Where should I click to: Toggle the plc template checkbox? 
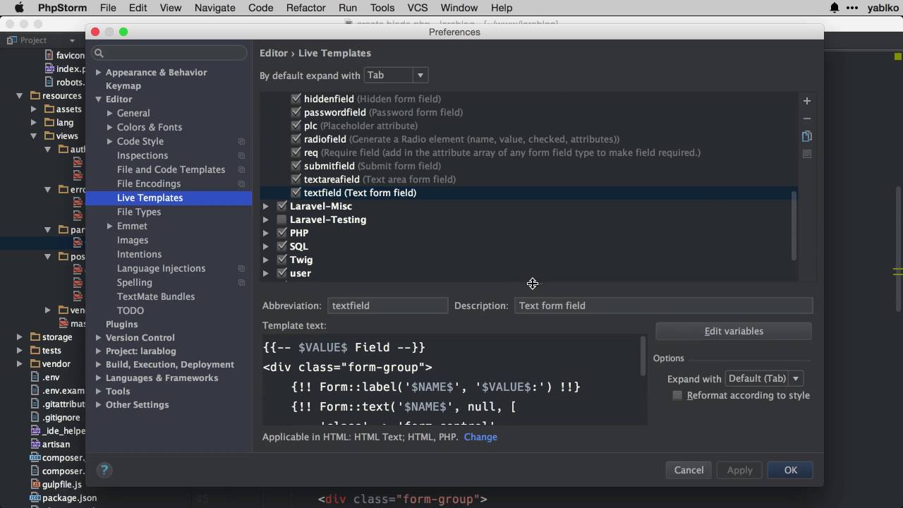(x=296, y=126)
